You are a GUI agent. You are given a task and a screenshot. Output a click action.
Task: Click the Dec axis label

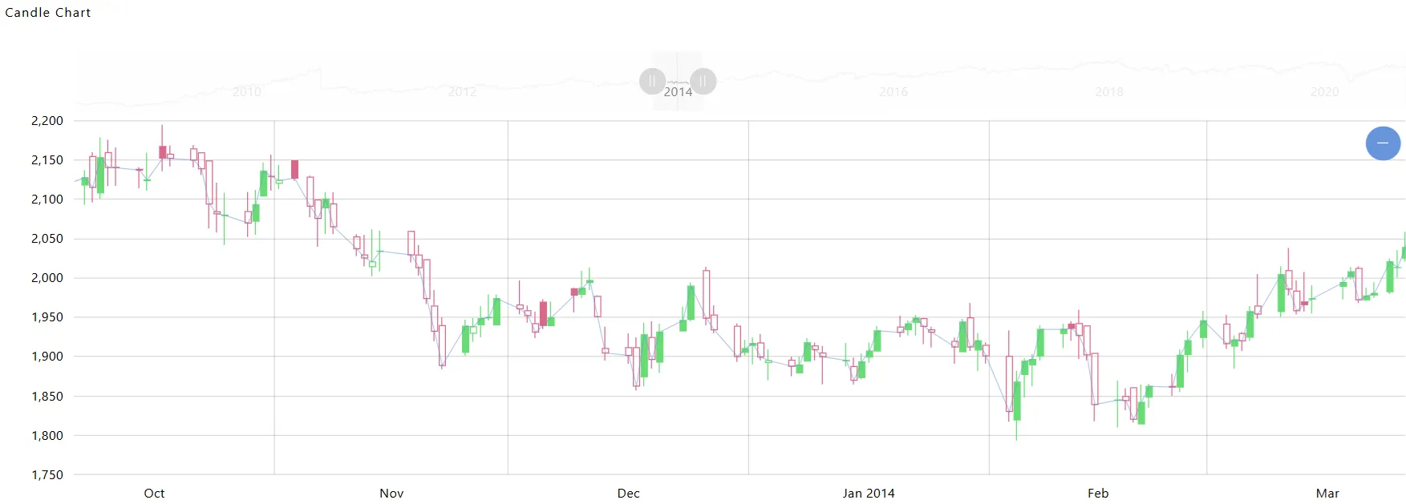coord(629,494)
